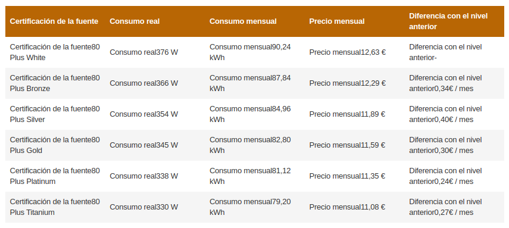Click the 11,08 € monthly price cell
509x228 pixels.
tap(355, 207)
